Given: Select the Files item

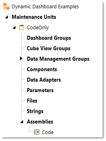Looking at the screenshot, I should (x=32, y=101).
